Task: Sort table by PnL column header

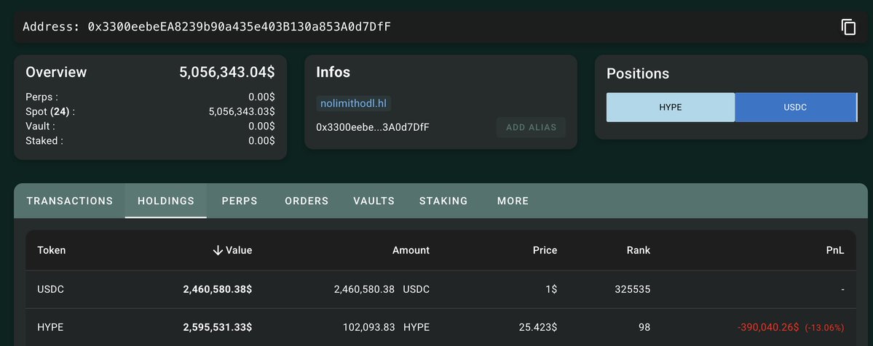Action: coord(835,250)
